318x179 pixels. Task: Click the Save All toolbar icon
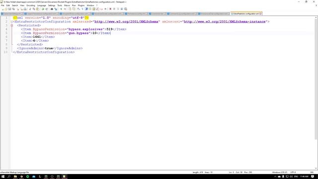pyautogui.click(x=13, y=9)
